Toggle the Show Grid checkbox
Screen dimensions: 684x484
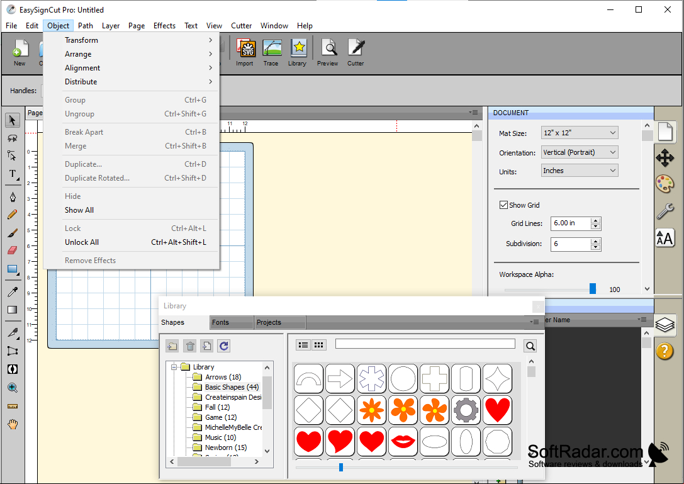point(503,205)
